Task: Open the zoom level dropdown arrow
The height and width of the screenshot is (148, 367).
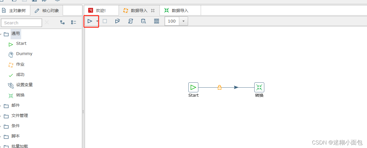Action: tap(183, 21)
